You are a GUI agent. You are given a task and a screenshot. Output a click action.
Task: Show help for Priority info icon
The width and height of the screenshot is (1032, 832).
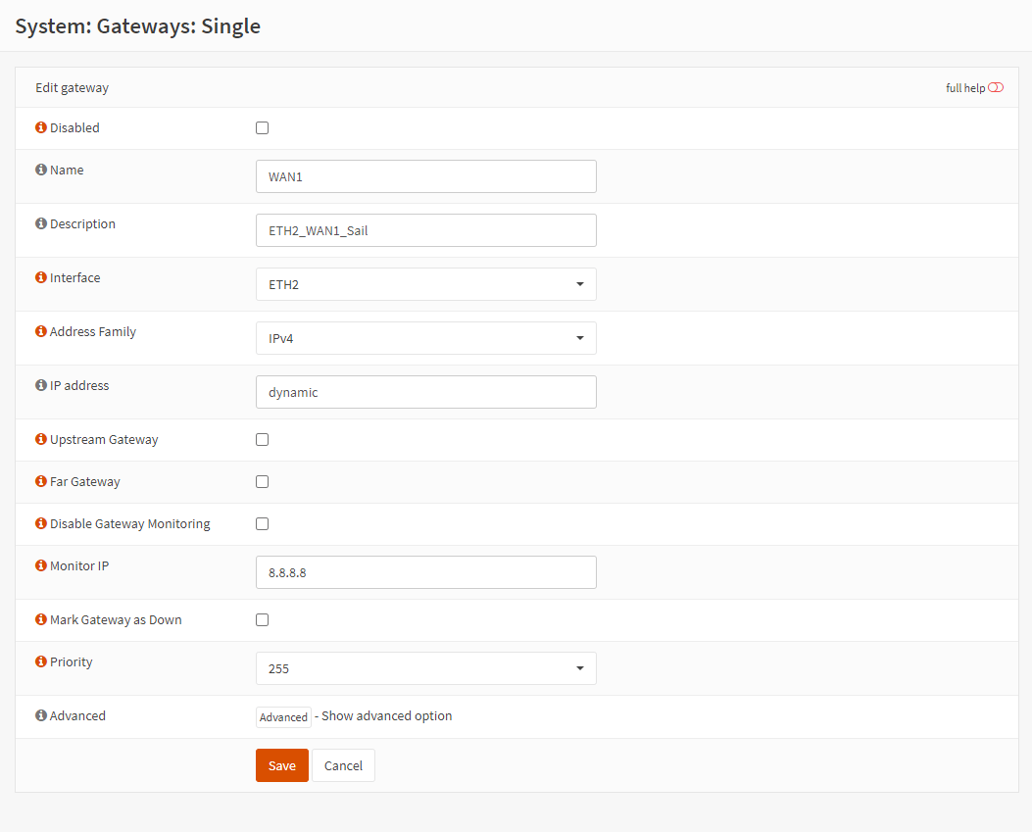[x=41, y=661]
